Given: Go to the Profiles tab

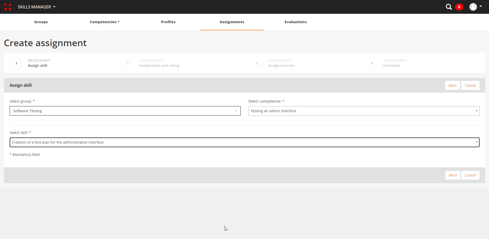Looking at the screenshot, I should click(168, 22).
